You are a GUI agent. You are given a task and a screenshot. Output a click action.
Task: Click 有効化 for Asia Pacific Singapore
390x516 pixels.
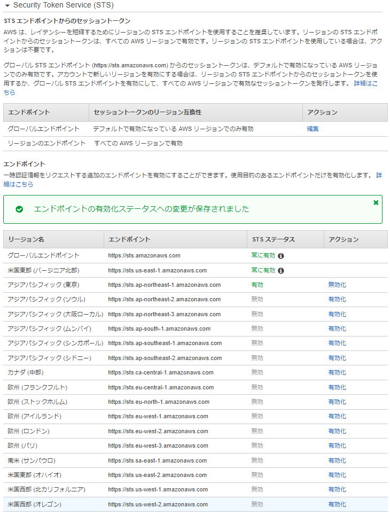[337, 343]
